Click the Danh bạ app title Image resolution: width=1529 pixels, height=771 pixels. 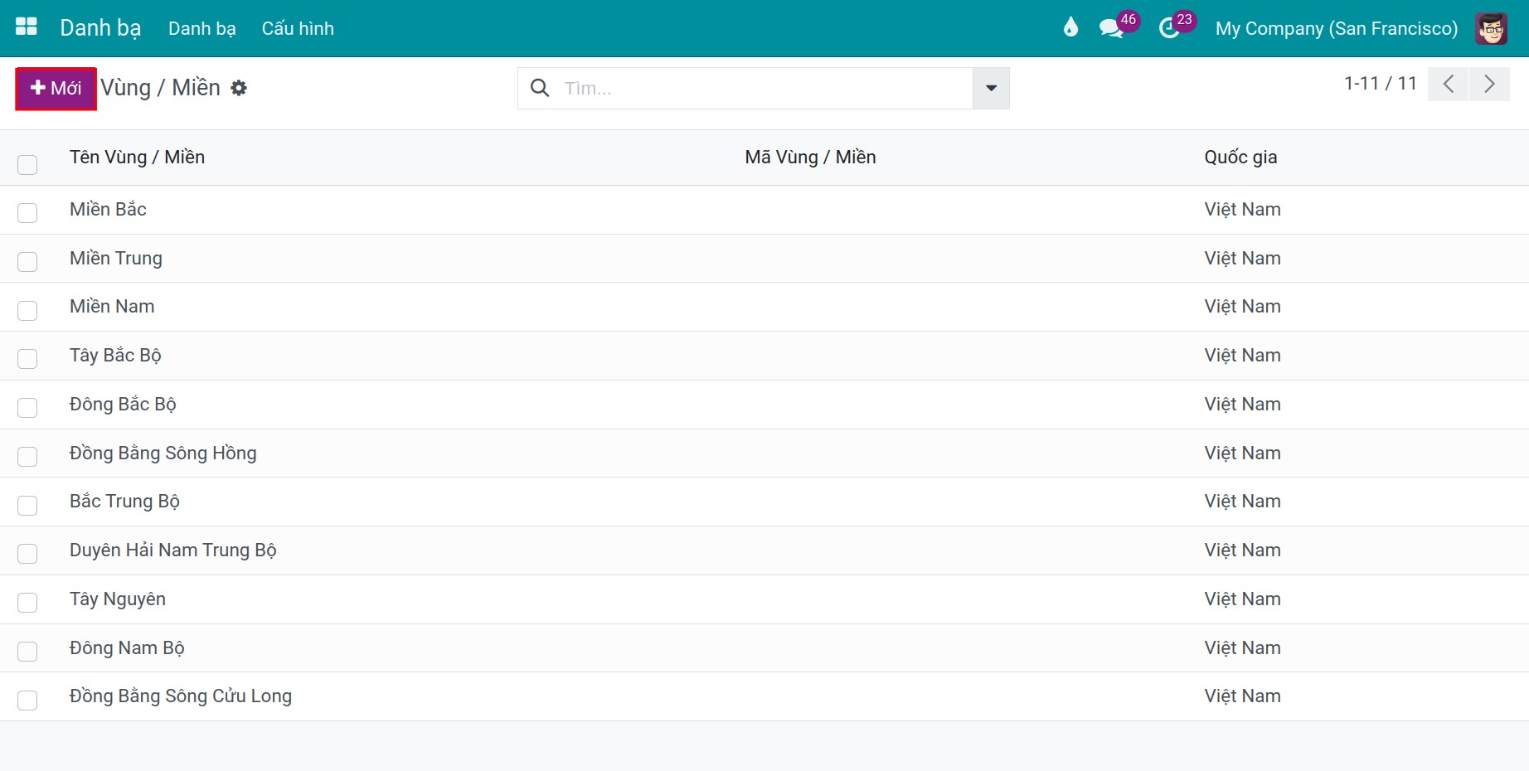(100, 28)
